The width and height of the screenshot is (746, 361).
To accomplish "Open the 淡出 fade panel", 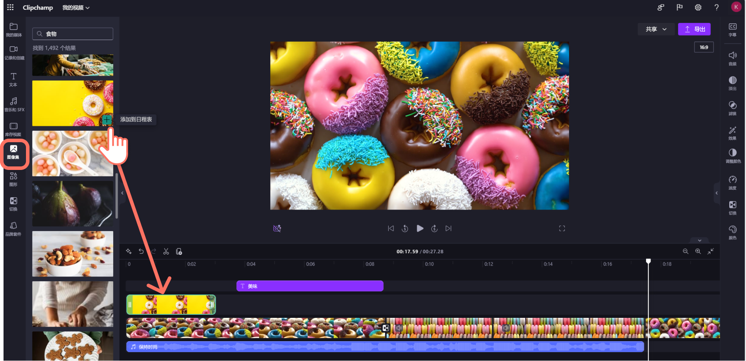I will [733, 83].
